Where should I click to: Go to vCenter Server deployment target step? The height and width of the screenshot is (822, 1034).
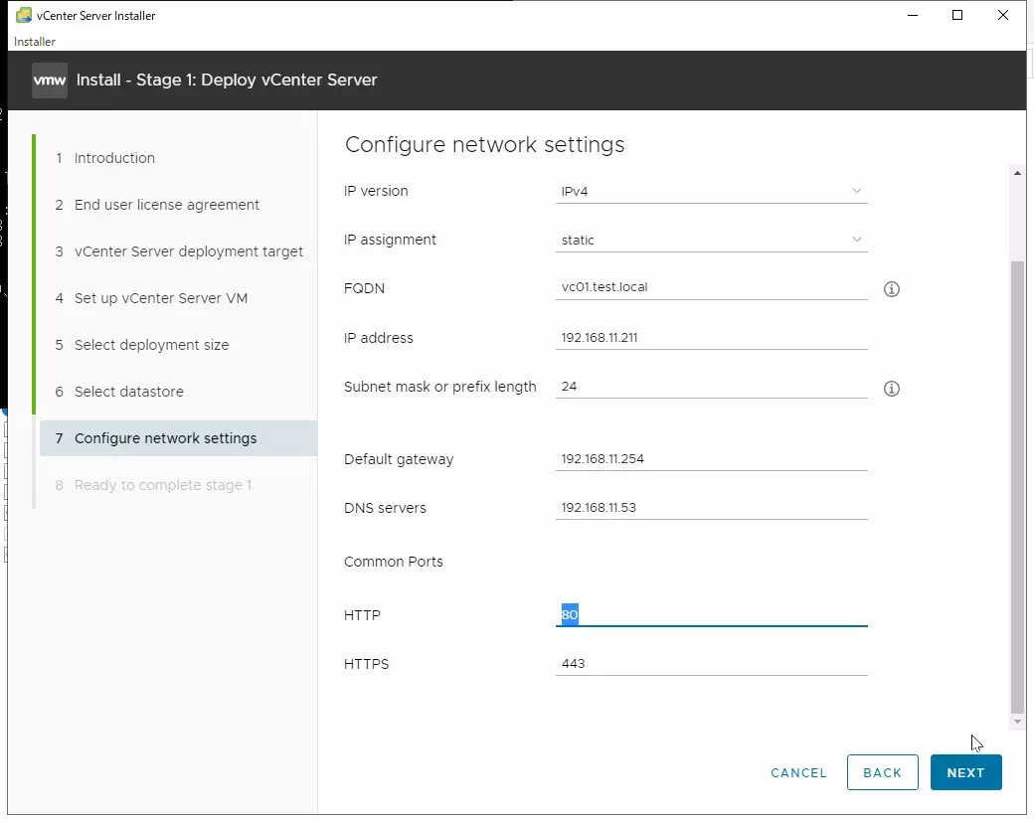coord(178,251)
